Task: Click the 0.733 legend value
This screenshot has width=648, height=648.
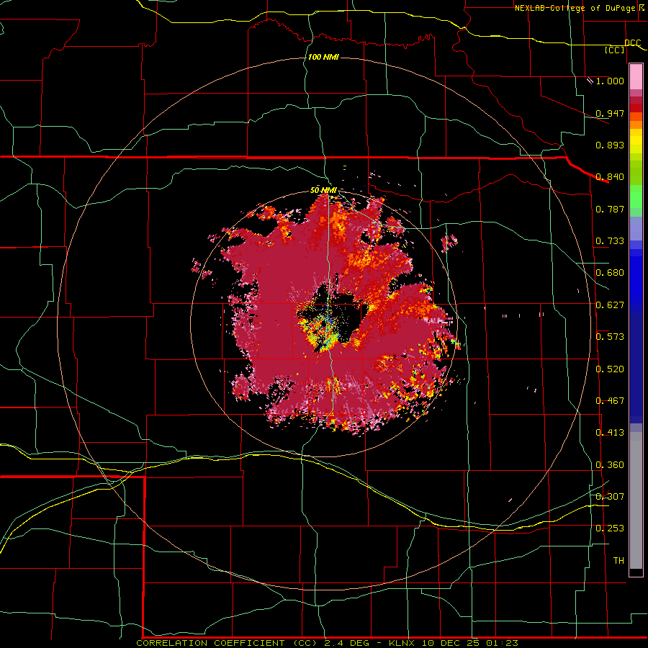Action: point(610,241)
